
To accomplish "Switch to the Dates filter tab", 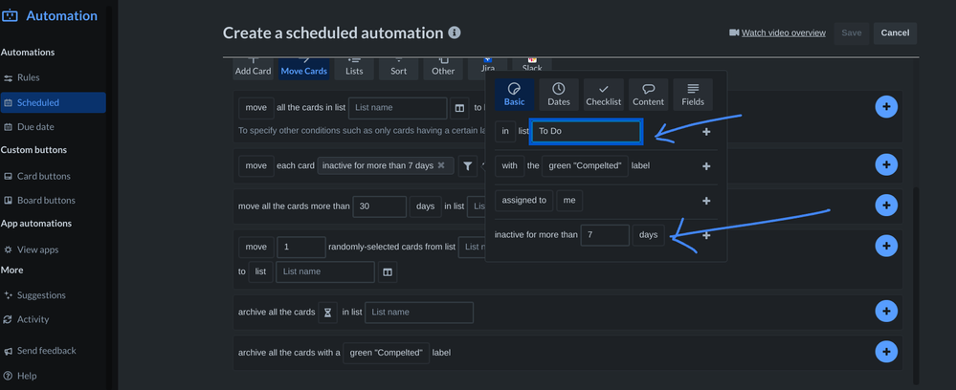I will pos(559,95).
